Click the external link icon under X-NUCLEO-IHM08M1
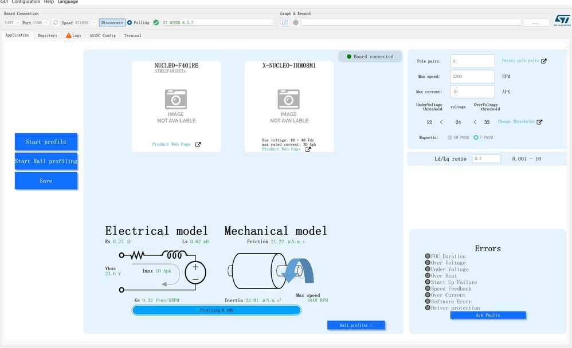The width and height of the screenshot is (572, 348). [308, 149]
